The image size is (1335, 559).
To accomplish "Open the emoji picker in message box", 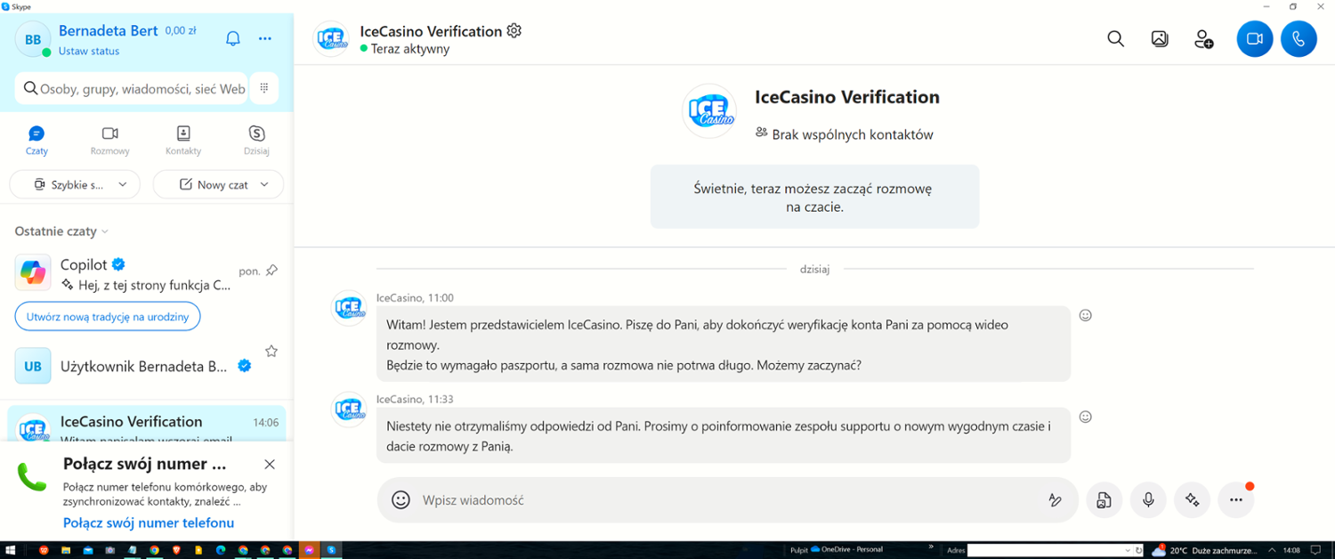I will 401,500.
